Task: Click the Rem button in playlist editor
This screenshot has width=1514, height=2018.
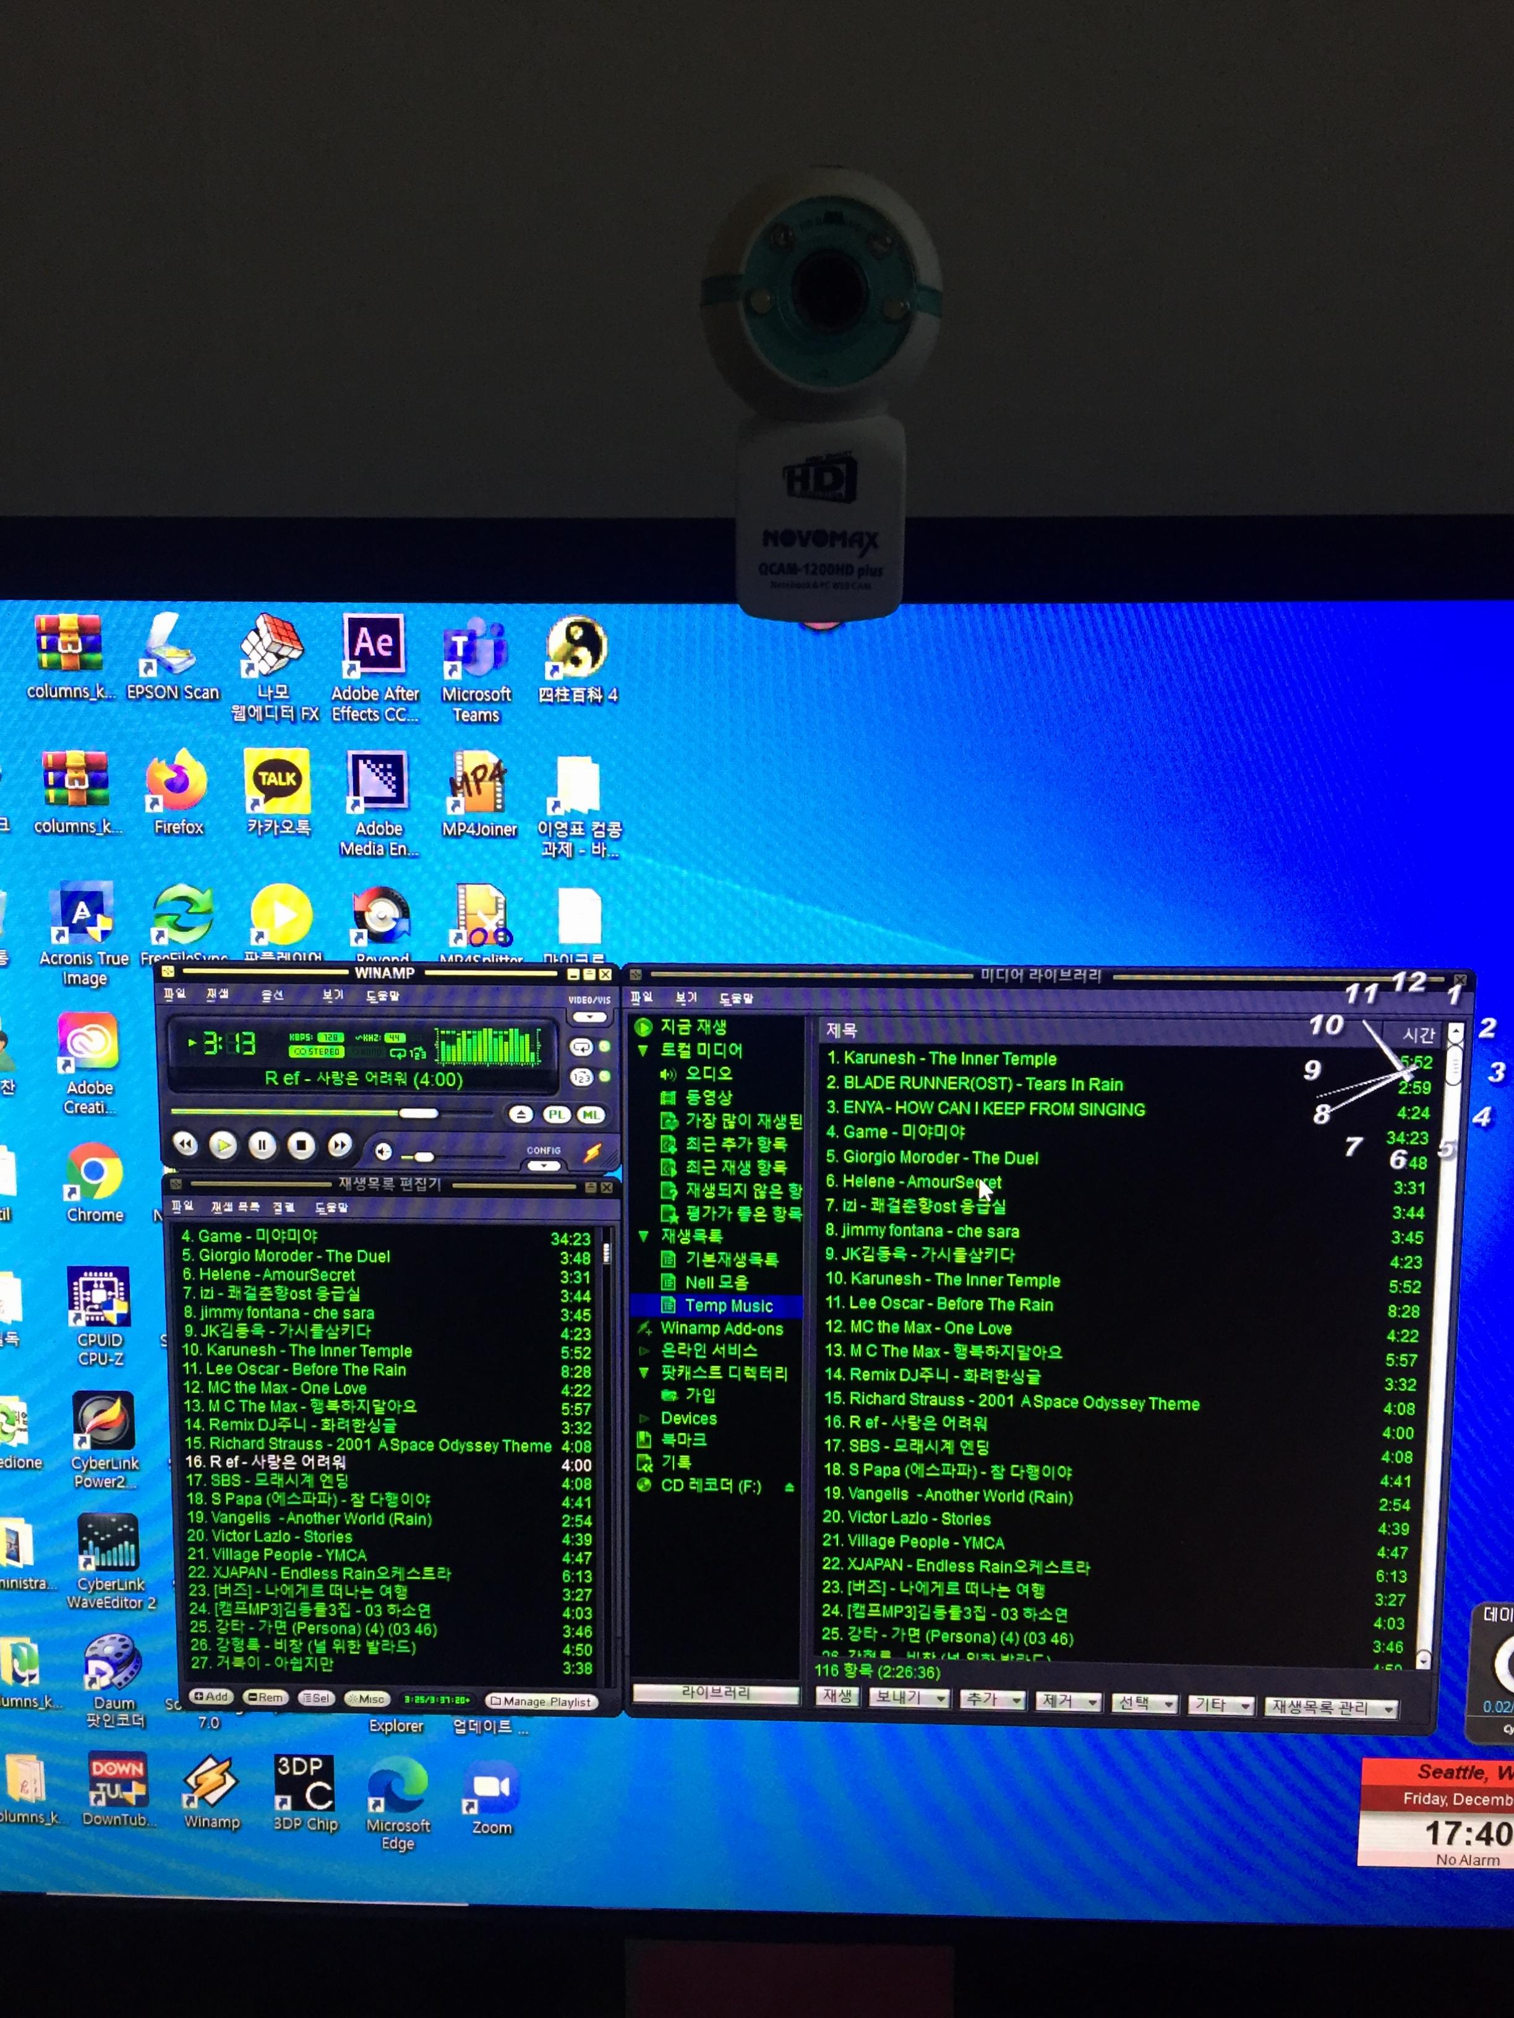Action: coord(265,1697)
